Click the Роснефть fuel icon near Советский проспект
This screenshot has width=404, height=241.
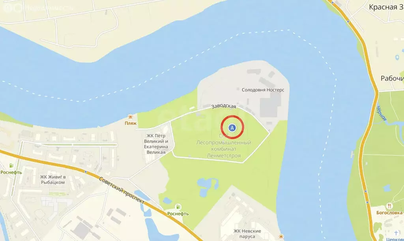178,207
